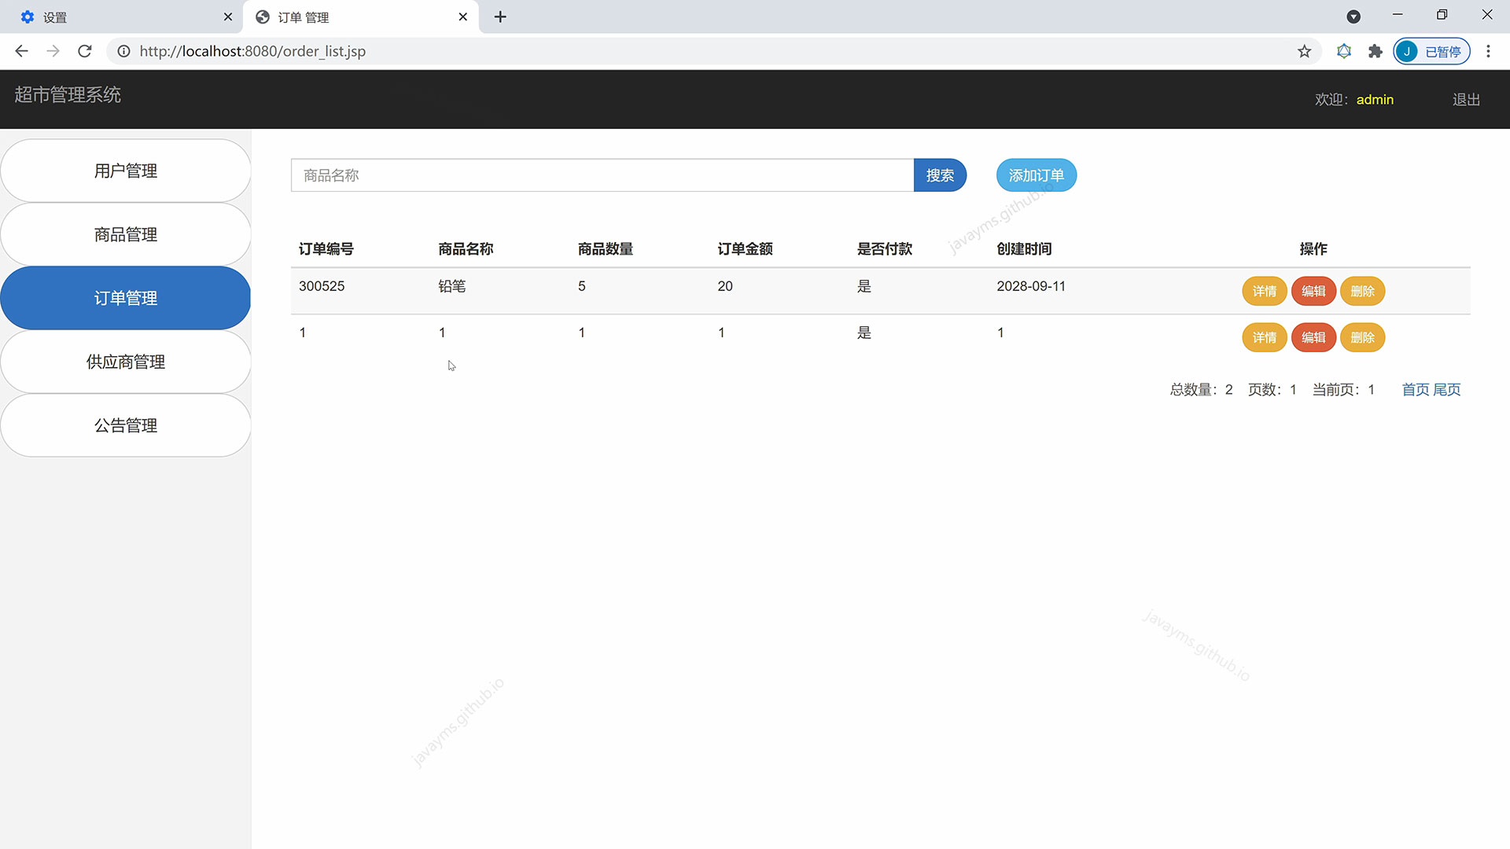This screenshot has width=1510, height=849.
Task: Reload the order list page
Action: pos(85,51)
